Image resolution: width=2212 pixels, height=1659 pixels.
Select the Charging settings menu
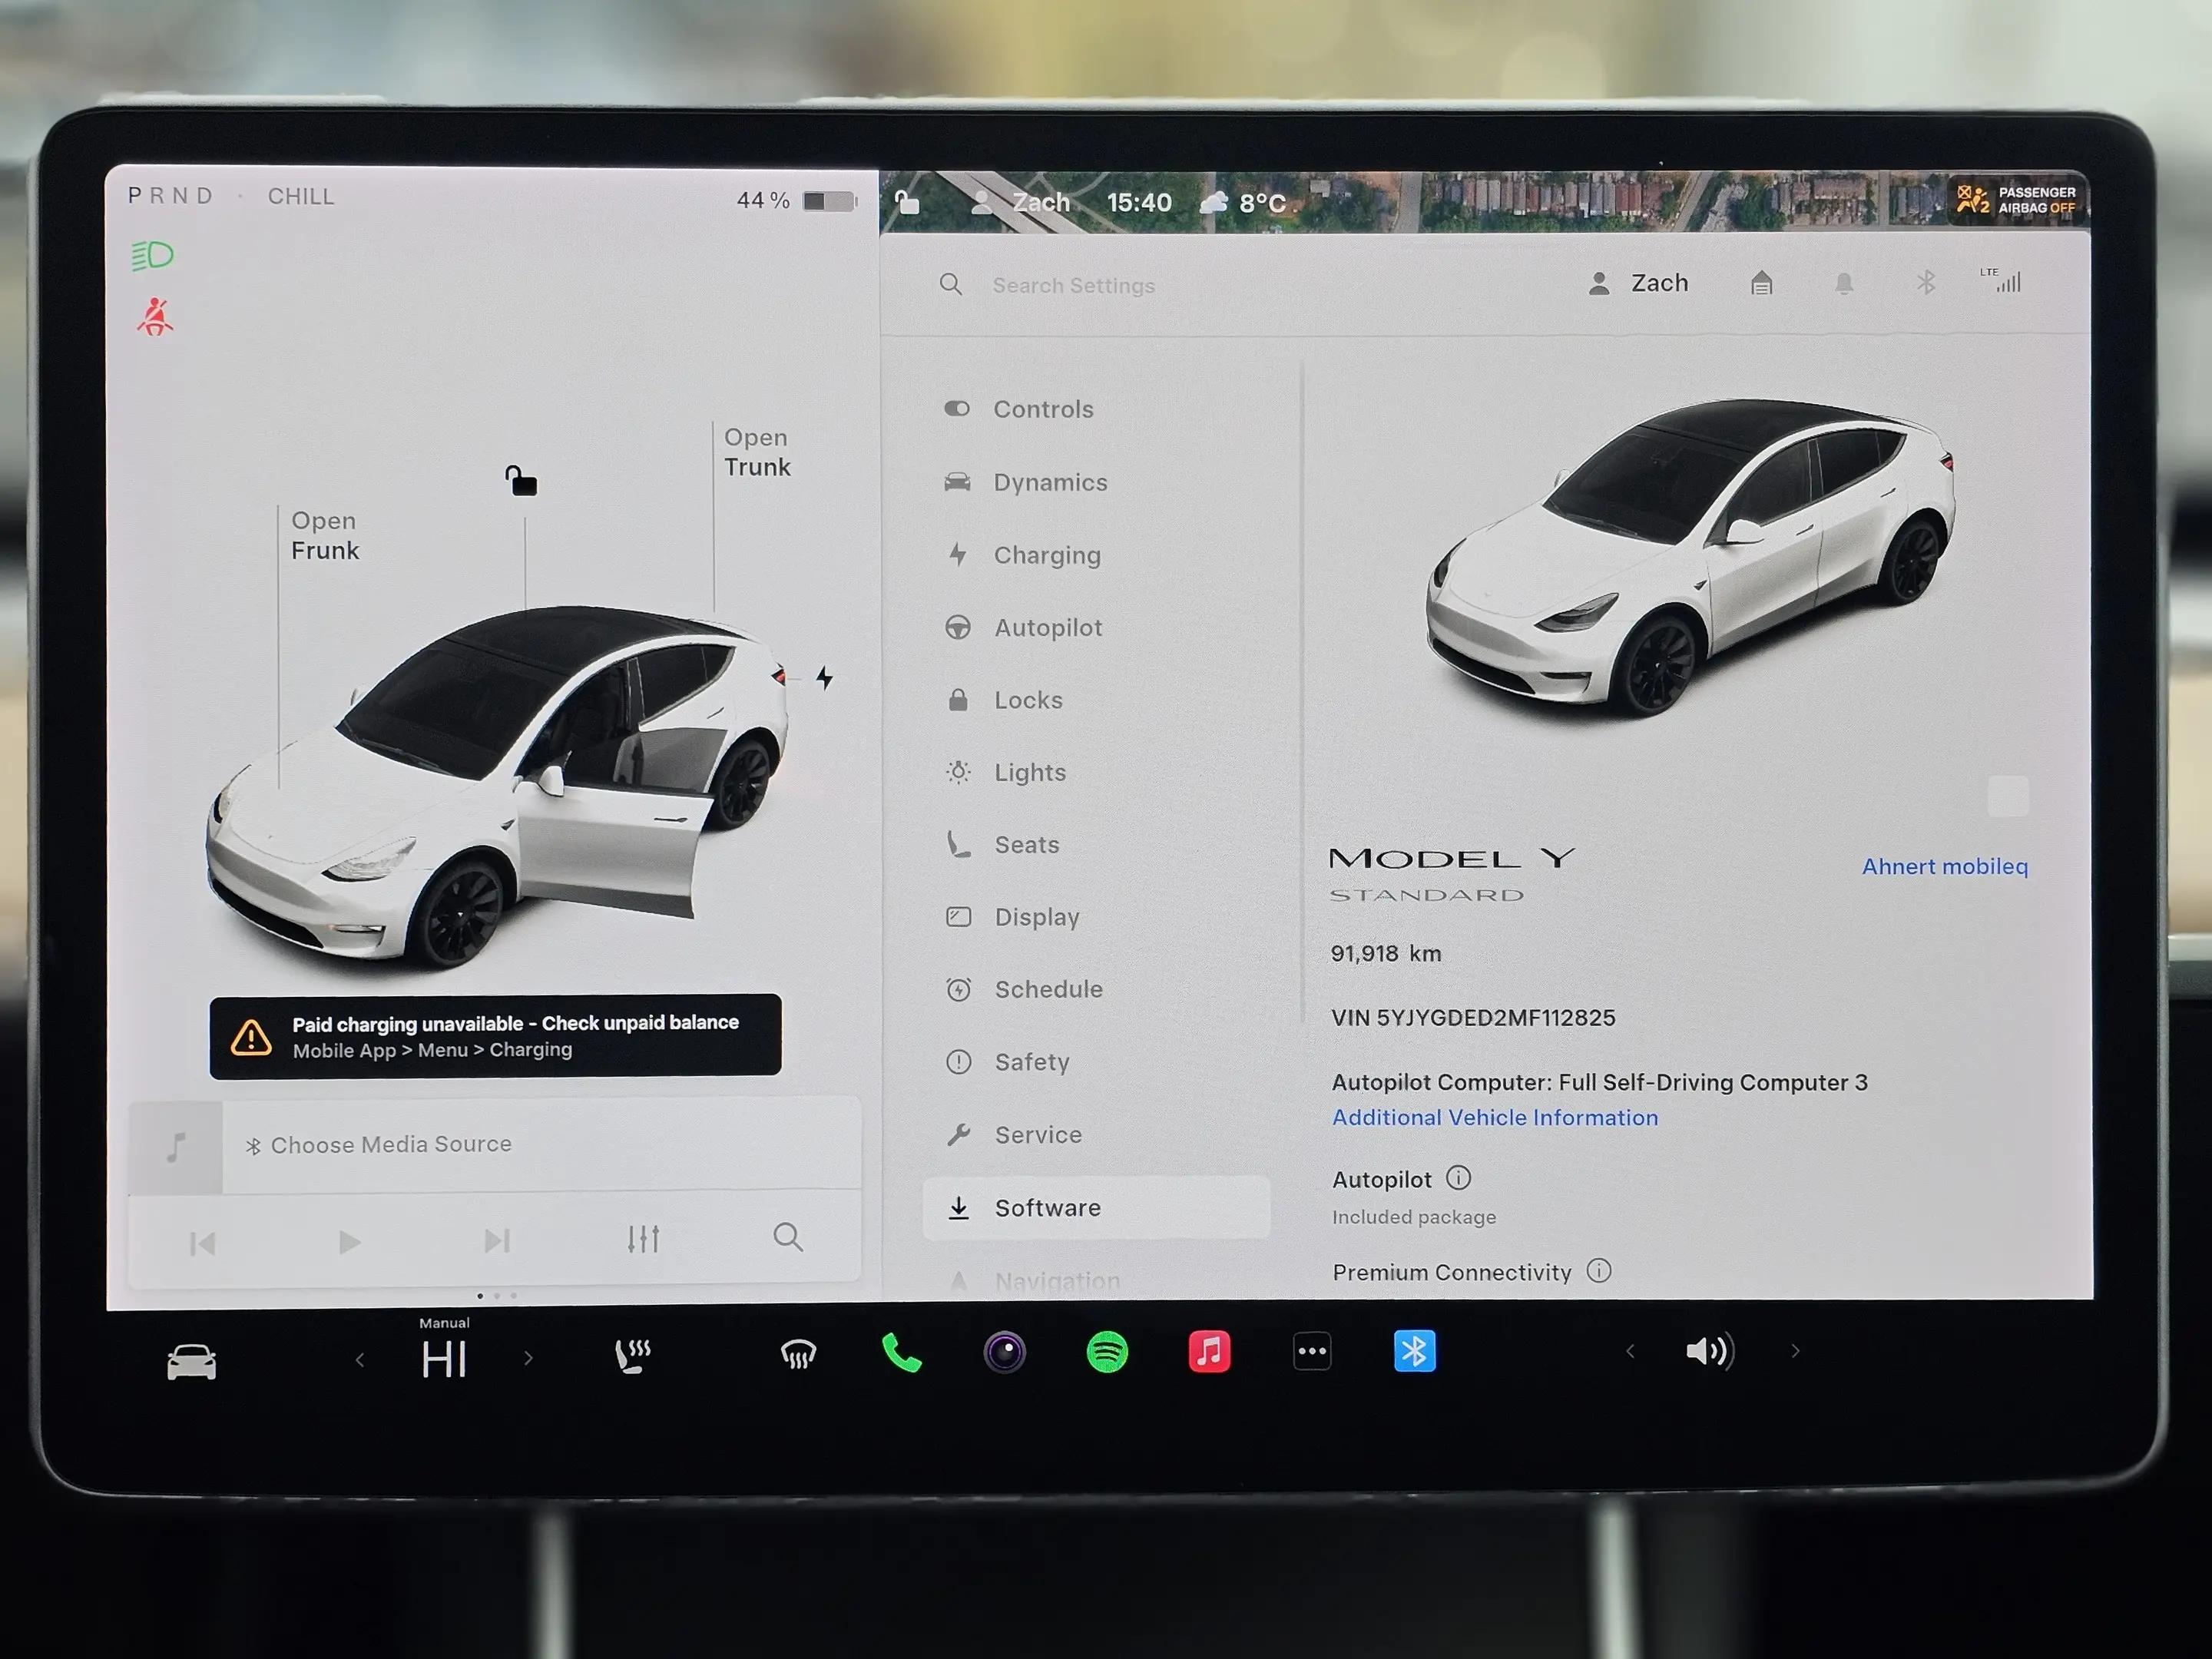coord(1046,555)
